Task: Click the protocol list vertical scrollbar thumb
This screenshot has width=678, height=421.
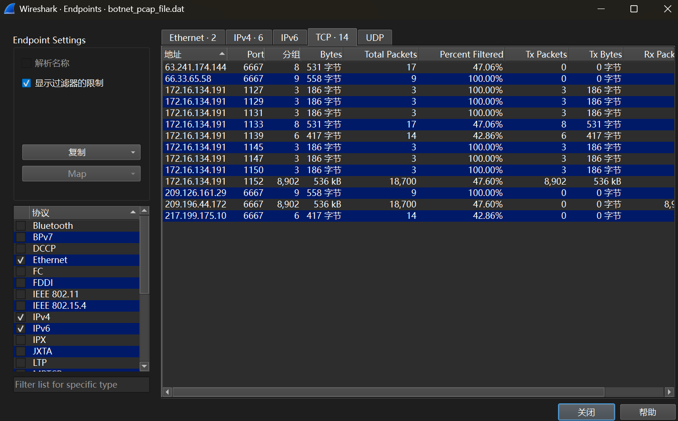Action: tap(144, 255)
